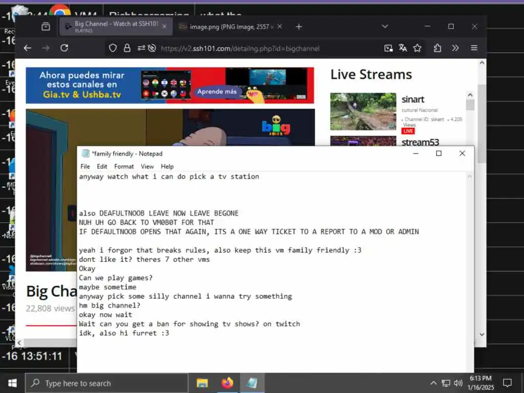Open File Explorer from taskbar

point(202,383)
